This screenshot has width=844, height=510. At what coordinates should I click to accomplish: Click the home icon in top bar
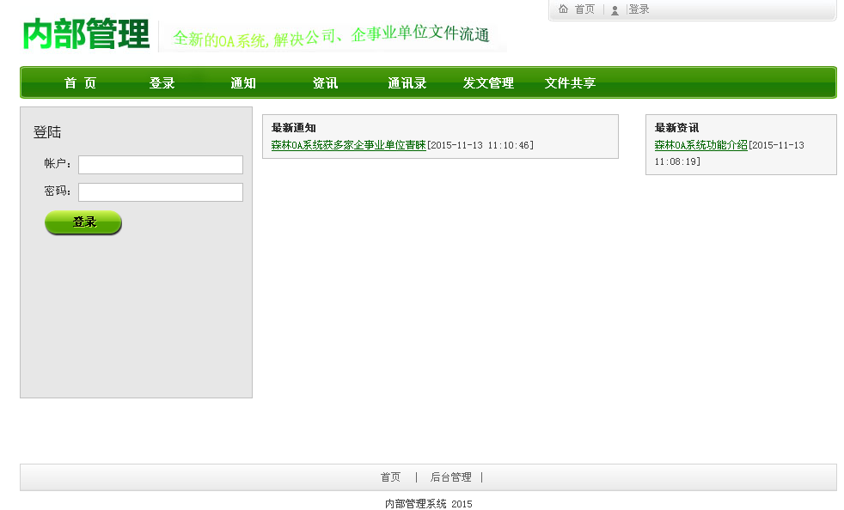point(563,9)
